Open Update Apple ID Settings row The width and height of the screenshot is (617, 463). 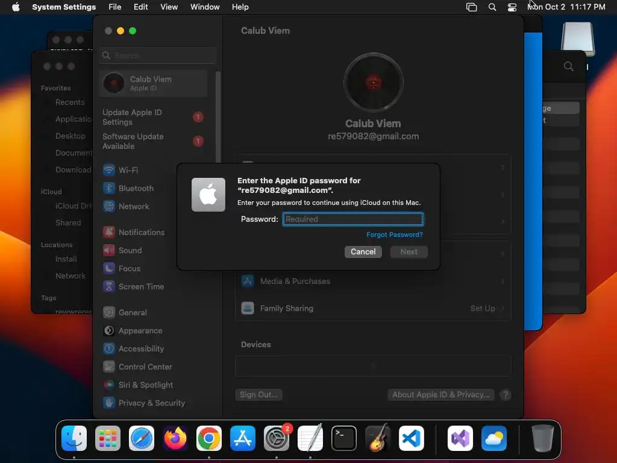click(x=154, y=117)
